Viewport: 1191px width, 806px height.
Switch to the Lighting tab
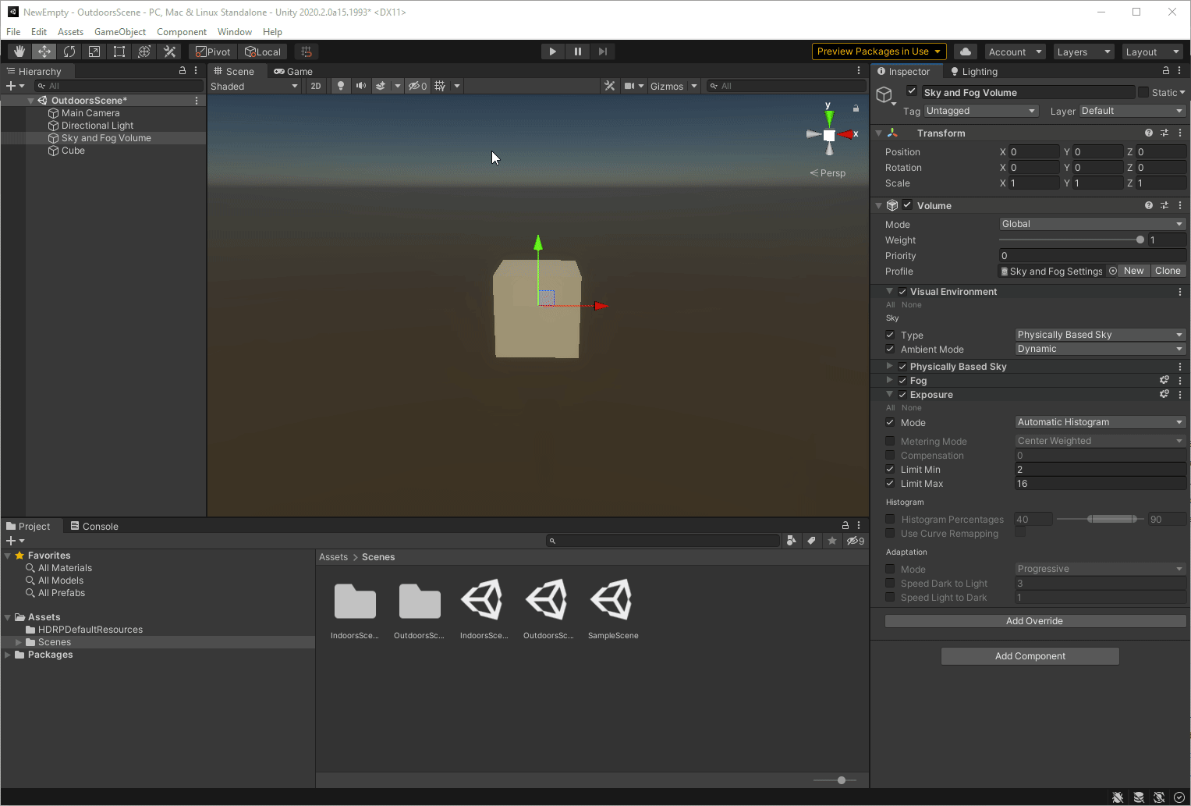tap(974, 71)
